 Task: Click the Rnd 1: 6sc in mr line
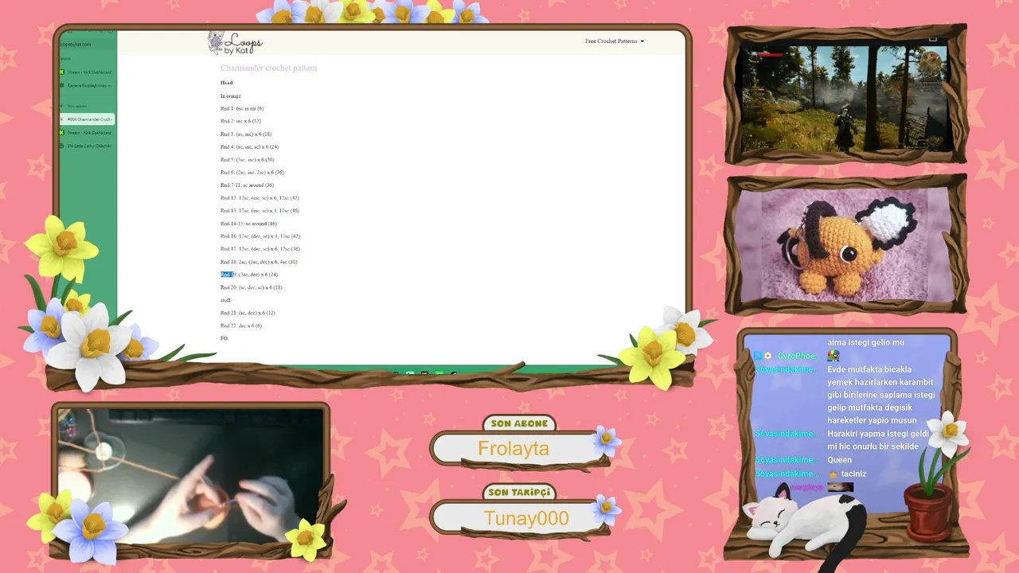click(241, 108)
